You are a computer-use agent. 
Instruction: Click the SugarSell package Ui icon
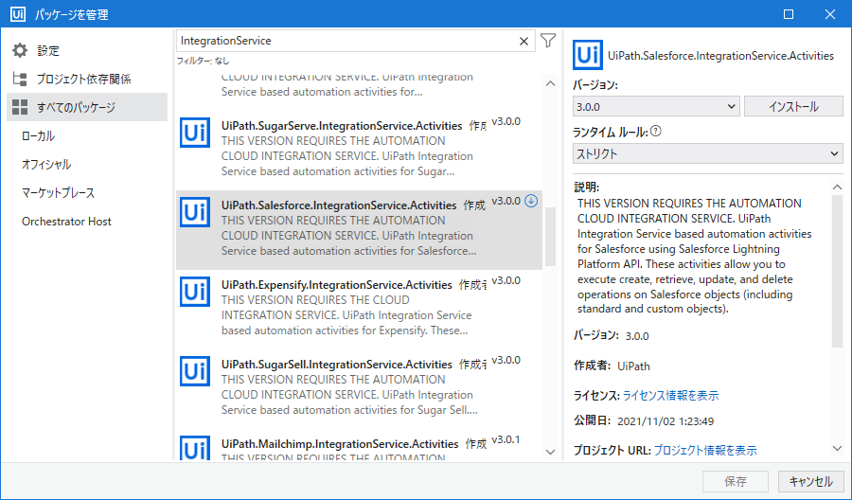195,371
